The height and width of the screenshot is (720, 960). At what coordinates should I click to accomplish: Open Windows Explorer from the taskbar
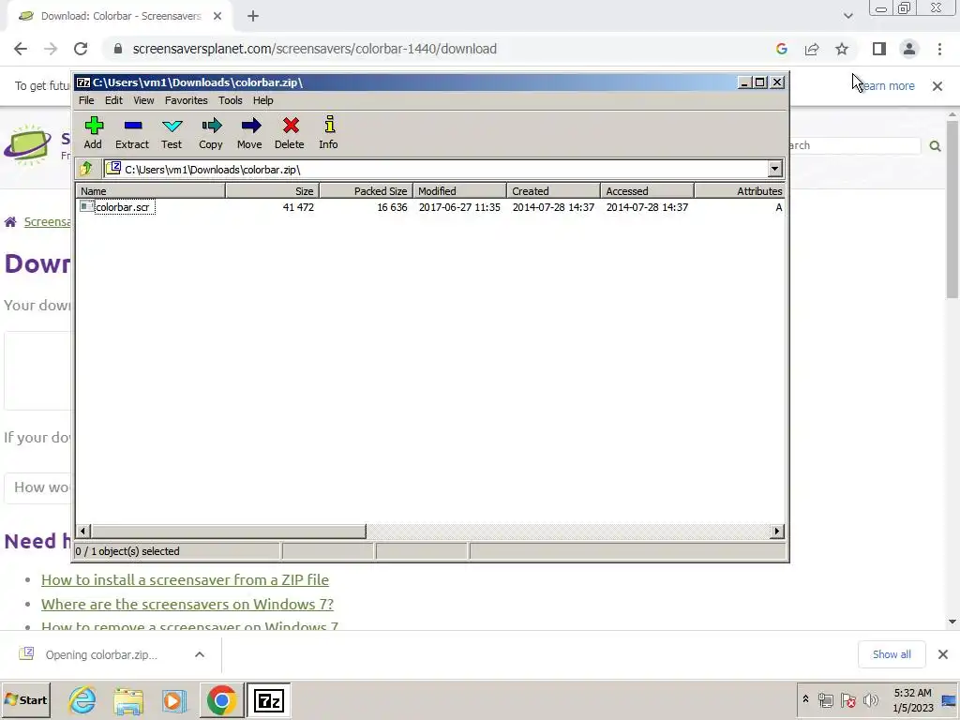(127, 700)
